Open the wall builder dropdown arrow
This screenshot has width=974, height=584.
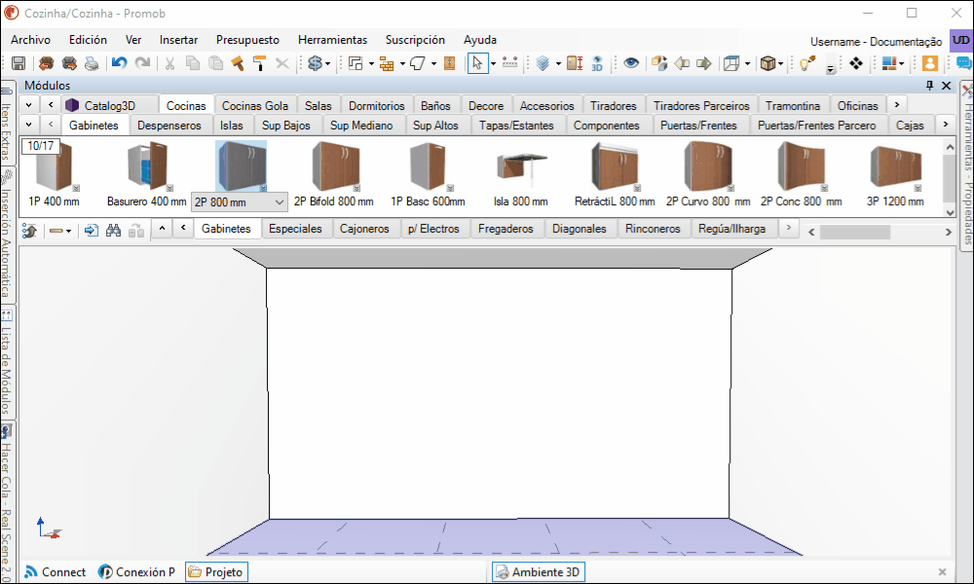402,63
